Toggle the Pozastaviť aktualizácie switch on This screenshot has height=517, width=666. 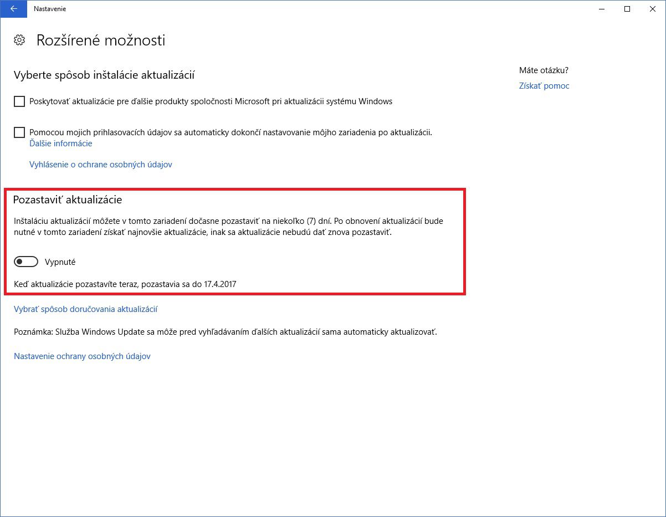(x=25, y=262)
